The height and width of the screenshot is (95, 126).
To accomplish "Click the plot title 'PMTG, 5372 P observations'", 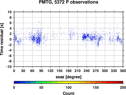I will (x=69, y=2).
